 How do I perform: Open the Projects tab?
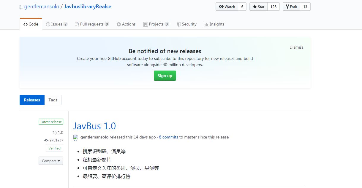click(x=156, y=24)
